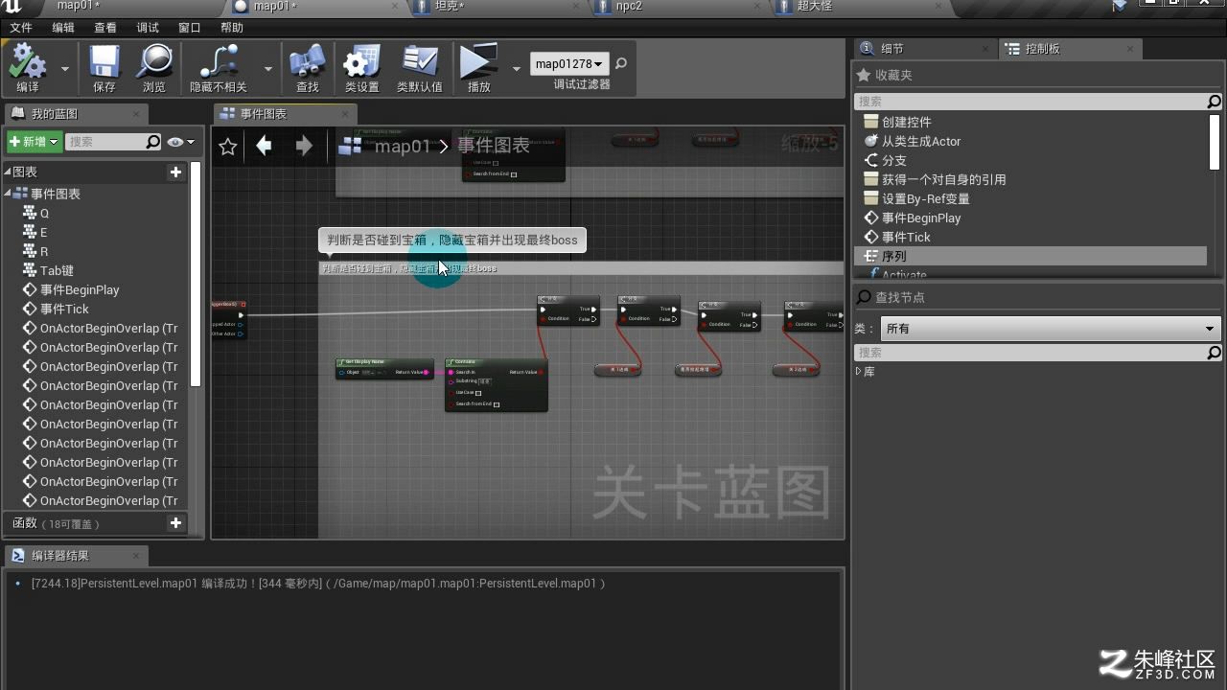Image resolution: width=1227 pixels, height=690 pixels.
Task: Select 从类生成Actor in favorites list
Action: click(1030, 141)
